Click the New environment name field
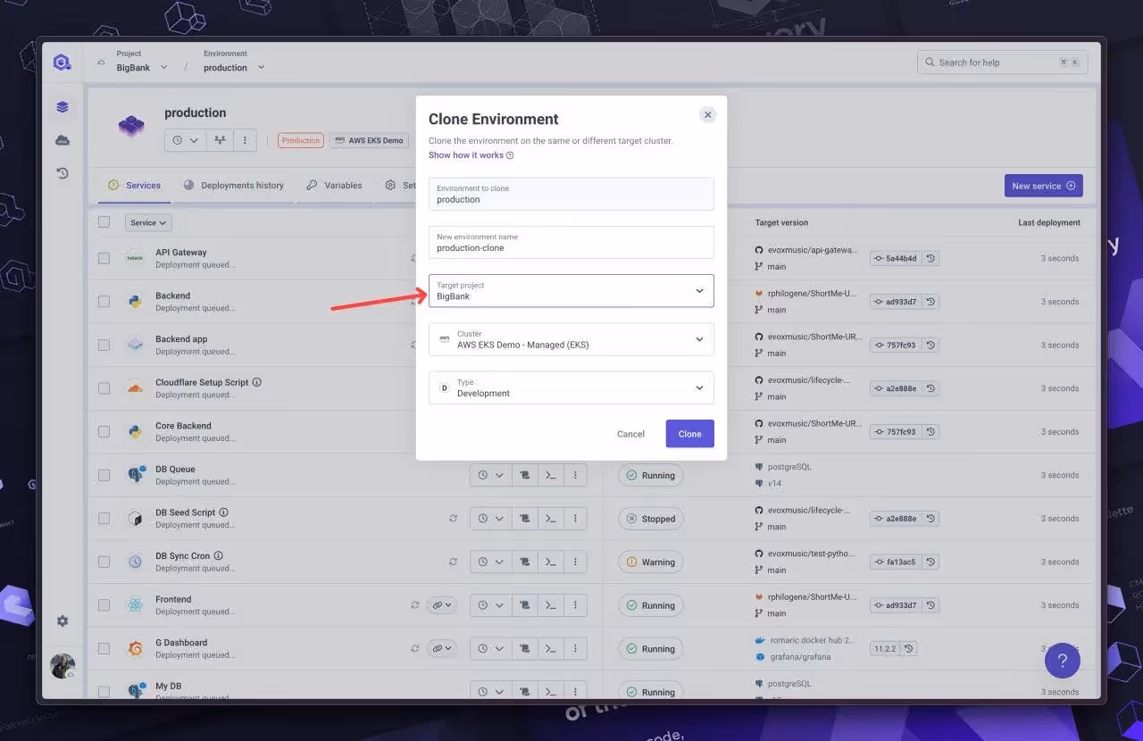The image size is (1143, 741). tap(571, 243)
